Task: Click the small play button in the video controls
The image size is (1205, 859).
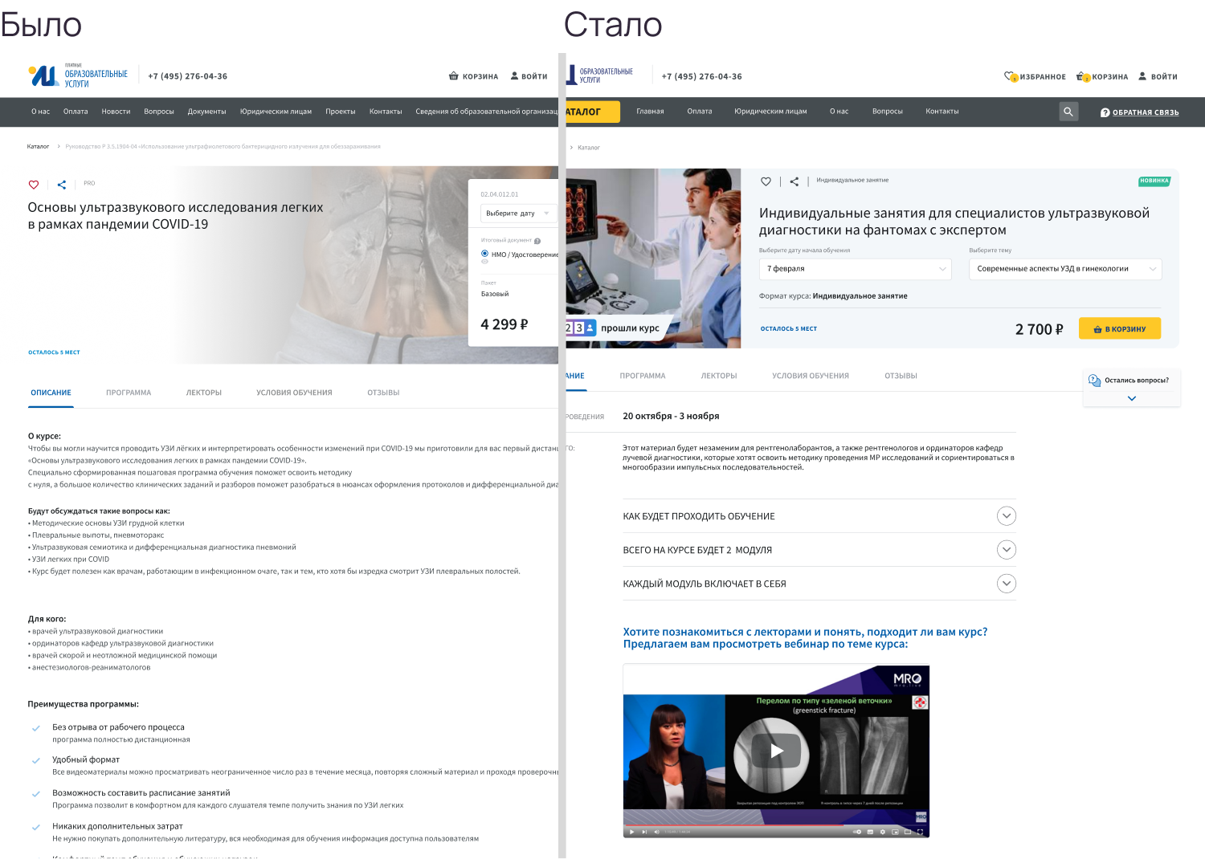Action: [x=631, y=832]
